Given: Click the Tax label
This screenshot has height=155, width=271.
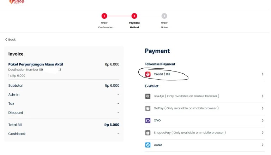Looking at the screenshot, I should [11, 104].
